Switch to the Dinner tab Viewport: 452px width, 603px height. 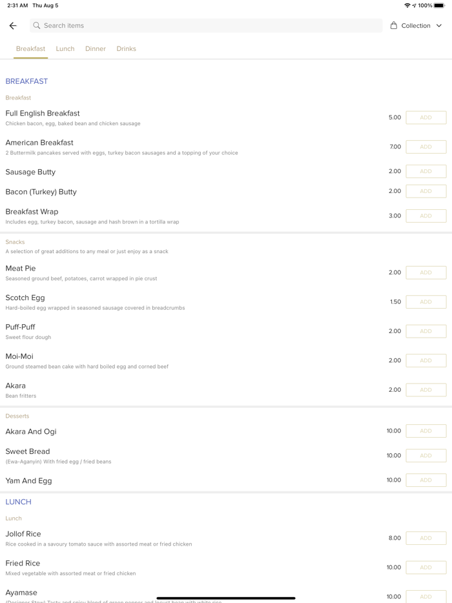[x=96, y=49]
